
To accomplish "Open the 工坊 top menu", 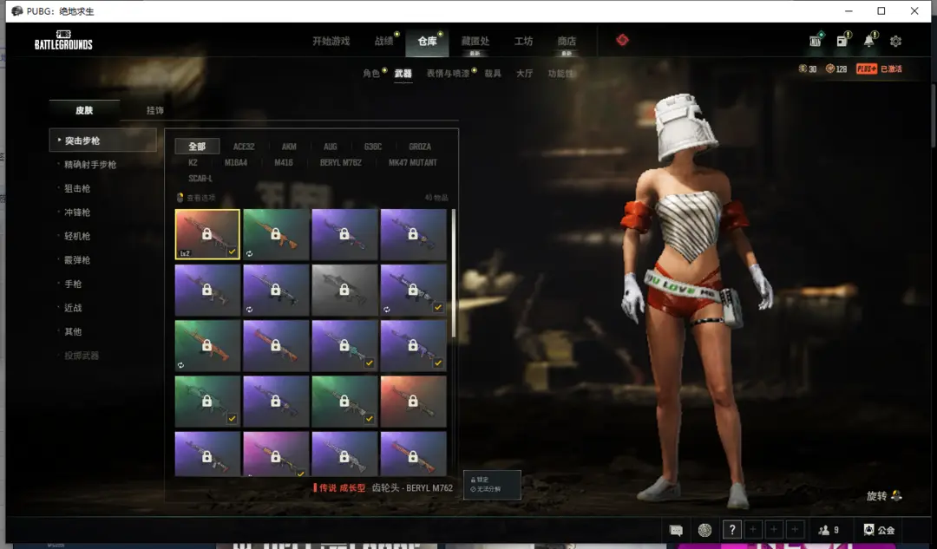I will coord(523,41).
